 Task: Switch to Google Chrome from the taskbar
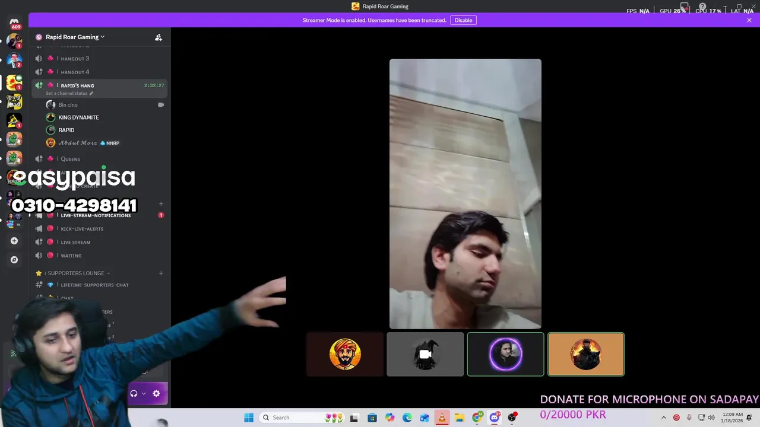coord(477,418)
